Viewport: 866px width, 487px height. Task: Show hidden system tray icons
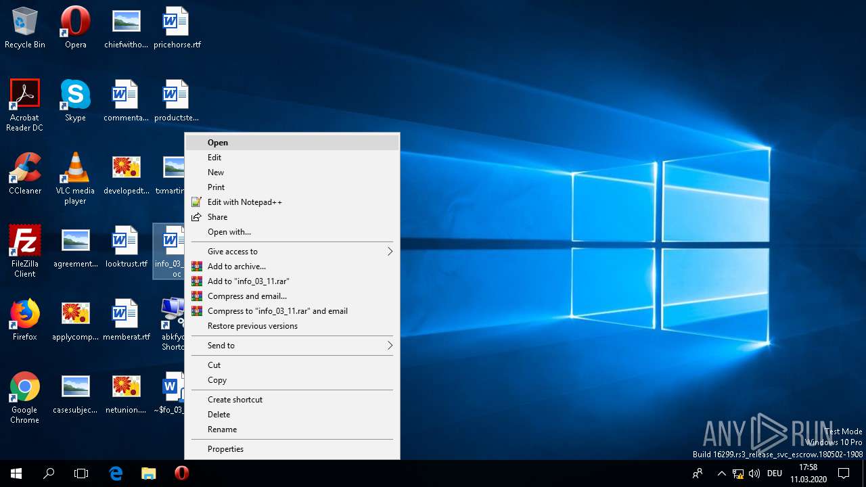coord(722,473)
